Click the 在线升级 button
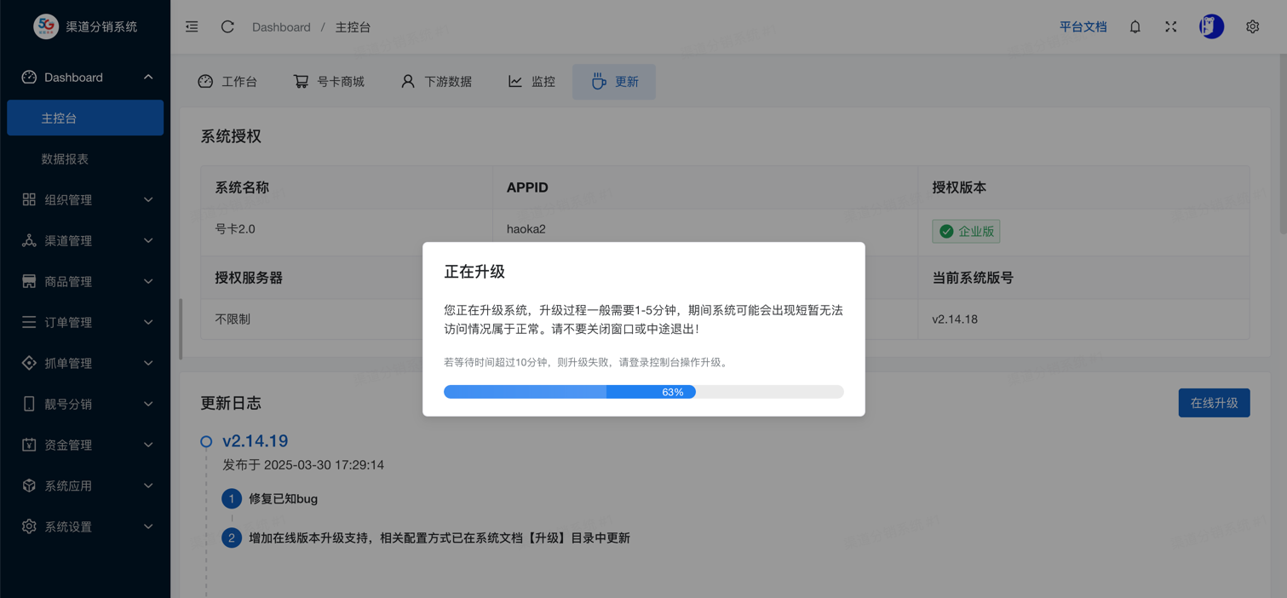 coord(1214,403)
